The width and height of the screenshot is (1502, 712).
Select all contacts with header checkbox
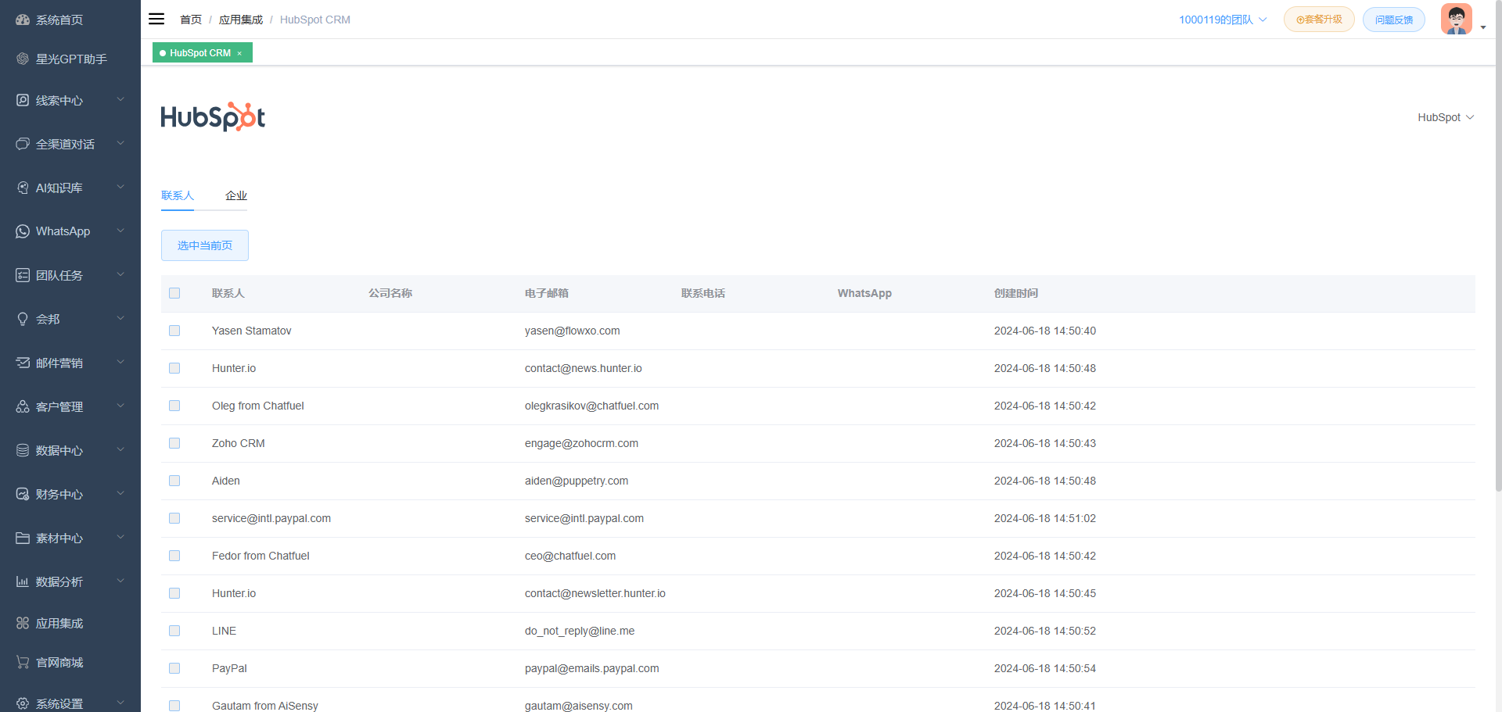(174, 293)
